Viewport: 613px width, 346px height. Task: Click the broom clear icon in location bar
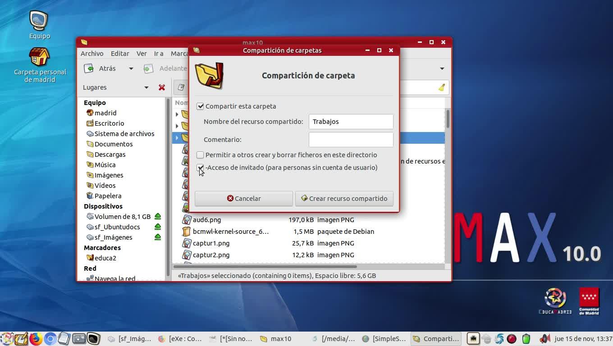pyautogui.click(x=442, y=87)
